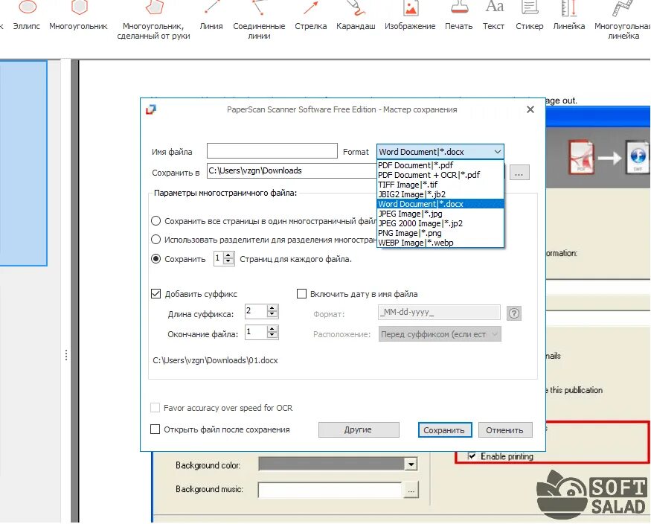The width and height of the screenshot is (651, 524).
Task: Enable Включить дату в имя файла
Action: pos(301,294)
